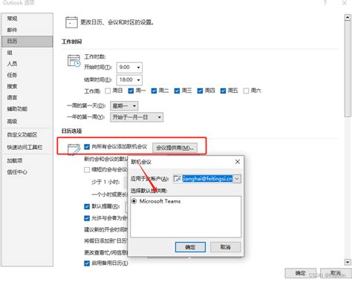Image resolution: width=352 pixels, height=282 pixels.
Task: Toggle the 周一 work week checkbox
Action: tap(131, 91)
